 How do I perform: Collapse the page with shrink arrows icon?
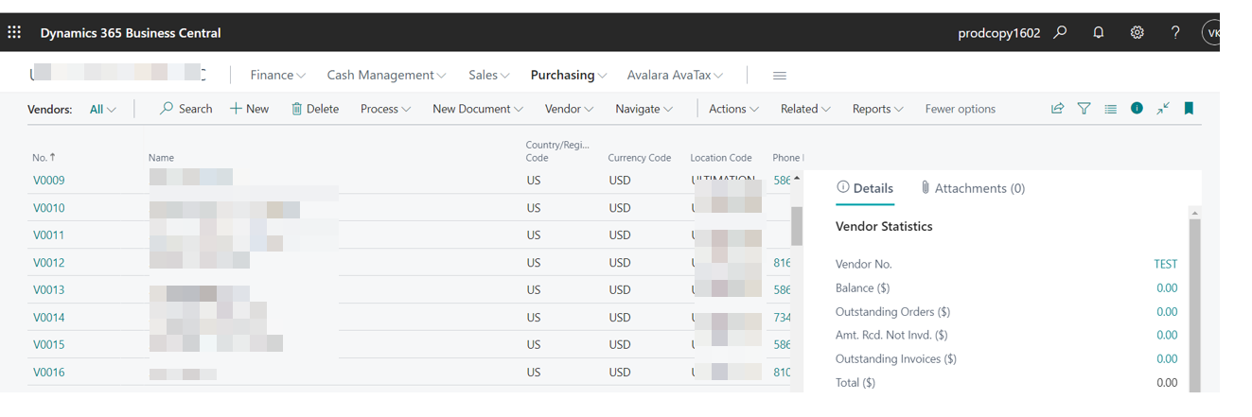[x=1162, y=109]
